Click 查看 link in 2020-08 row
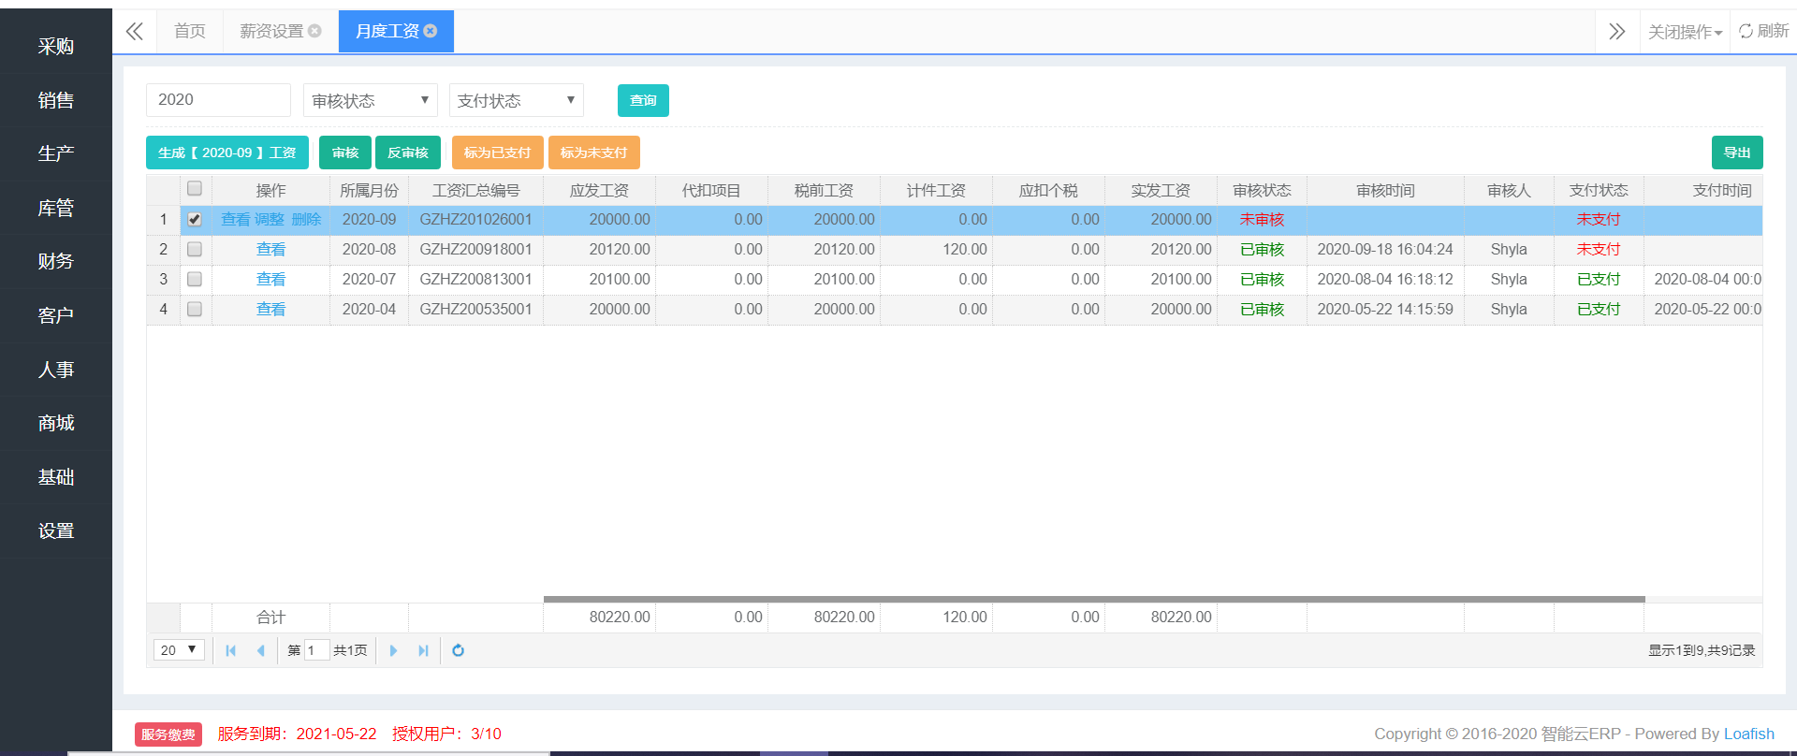This screenshot has width=1797, height=756. pyautogui.click(x=270, y=249)
